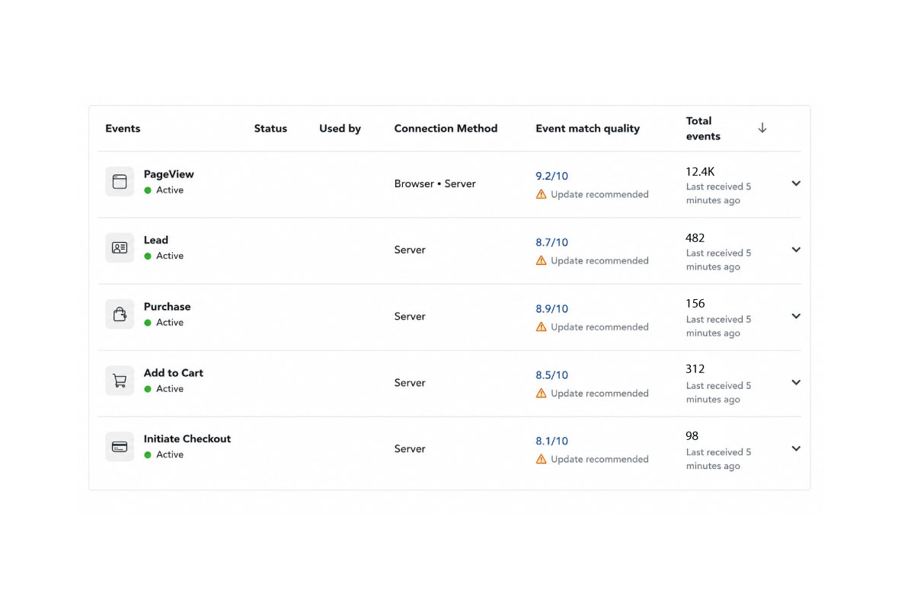Click the Total events sort arrow
This screenshot has width=914, height=609.
(x=762, y=128)
